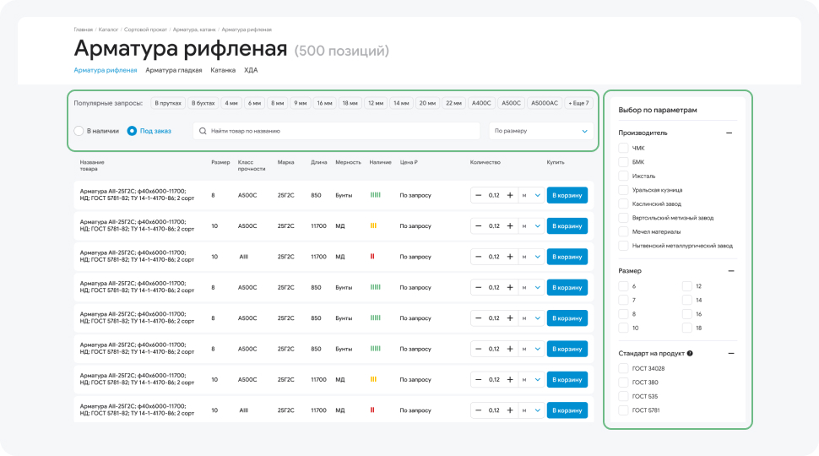This screenshot has height=456, width=819.
Task: Decrease quantity with minus in eighth product row
Action: tap(478, 410)
